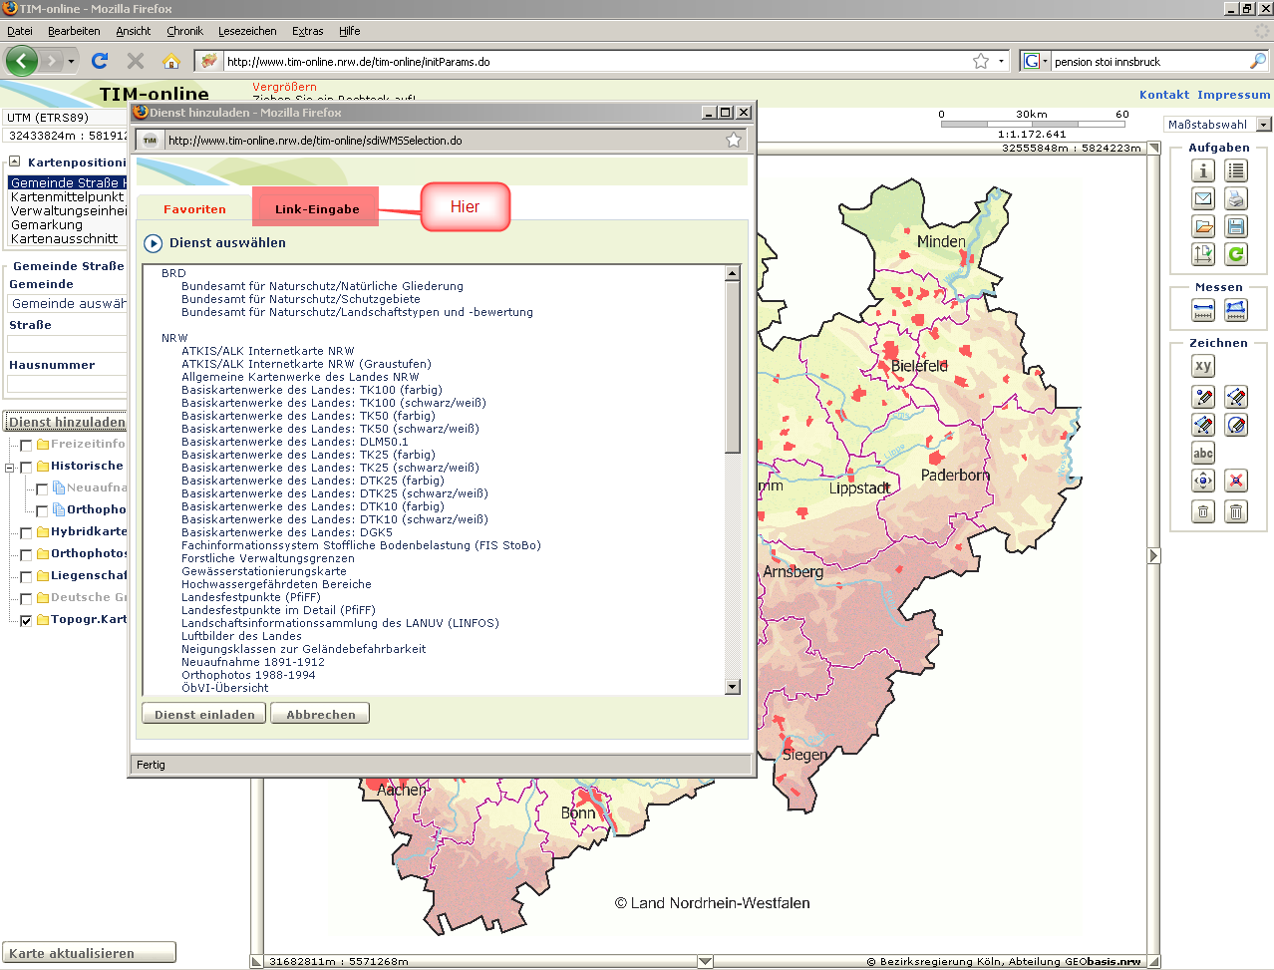
Task: Select the area measuring tool under Messen
Action: coord(1236,311)
